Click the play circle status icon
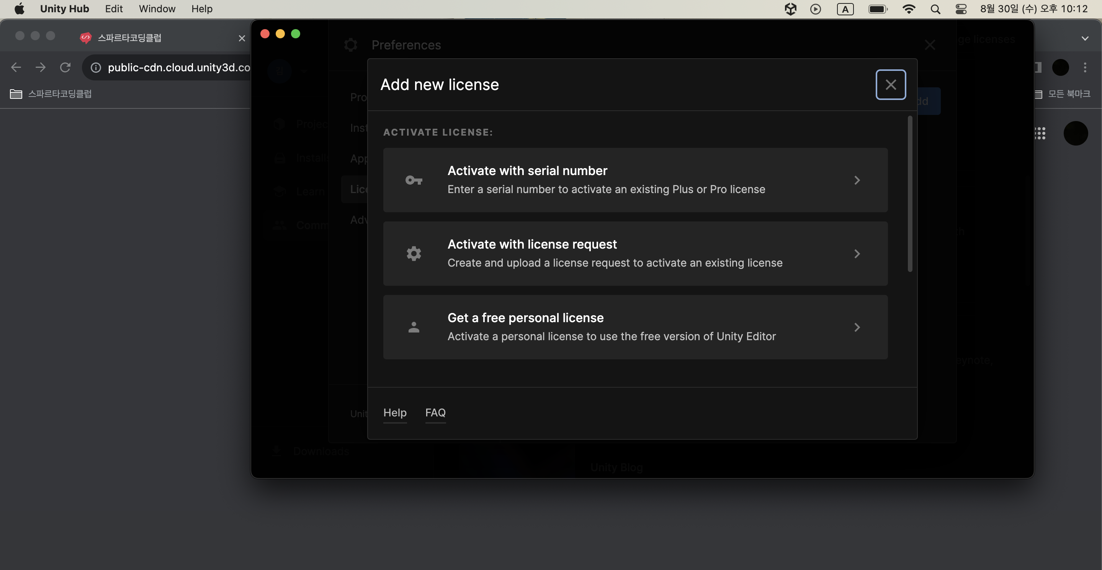Image resolution: width=1102 pixels, height=570 pixels. [x=815, y=9]
